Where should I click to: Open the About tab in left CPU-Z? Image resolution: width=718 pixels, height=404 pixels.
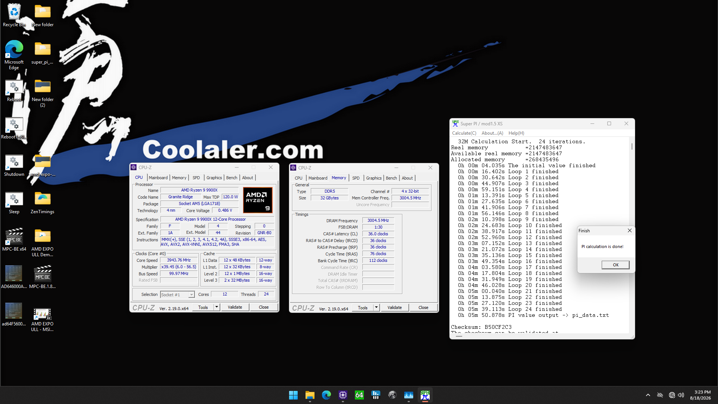(x=248, y=178)
